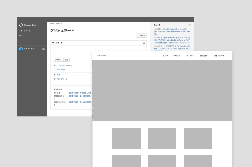Open the コンテンツデータ link
252x167 pixels.
64,66
